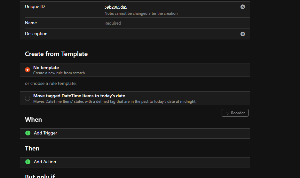Click the 'Create a new rule from scratch' subtitle
The width and height of the screenshot is (300, 178).
point(59,73)
